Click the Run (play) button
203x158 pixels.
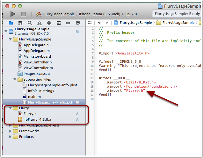pos(13,14)
